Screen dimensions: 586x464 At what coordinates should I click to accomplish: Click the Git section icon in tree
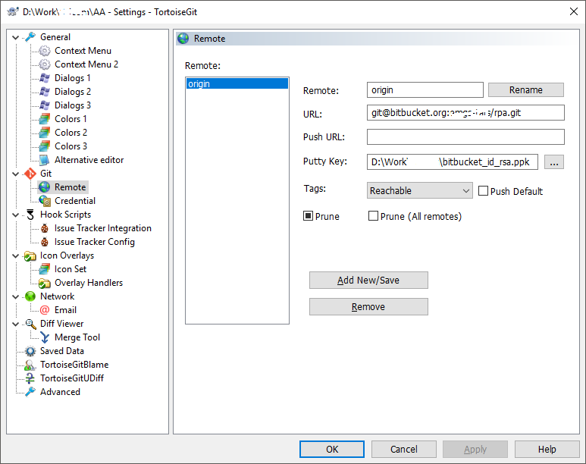click(30, 174)
